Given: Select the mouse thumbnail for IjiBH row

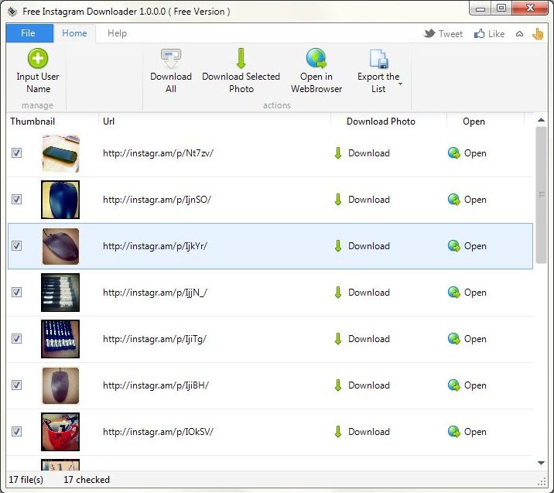Looking at the screenshot, I should click(60, 385).
